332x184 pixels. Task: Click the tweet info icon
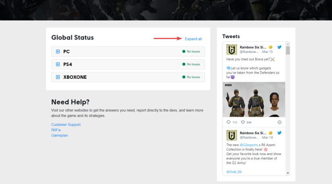pos(280,122)
